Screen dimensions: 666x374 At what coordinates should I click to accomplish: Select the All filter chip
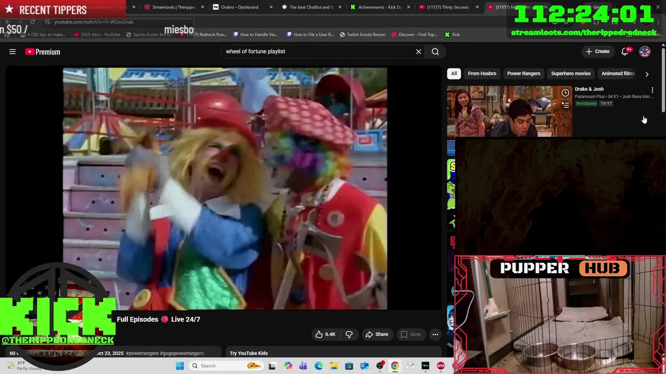tap(454, 73)
